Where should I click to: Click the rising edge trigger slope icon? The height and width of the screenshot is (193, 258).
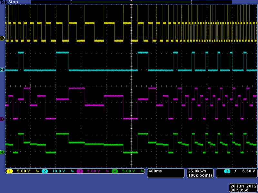[235, 171]
